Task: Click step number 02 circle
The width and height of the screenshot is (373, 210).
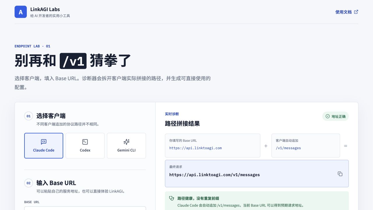Action: pyautogui.click(x=29, y=183)
